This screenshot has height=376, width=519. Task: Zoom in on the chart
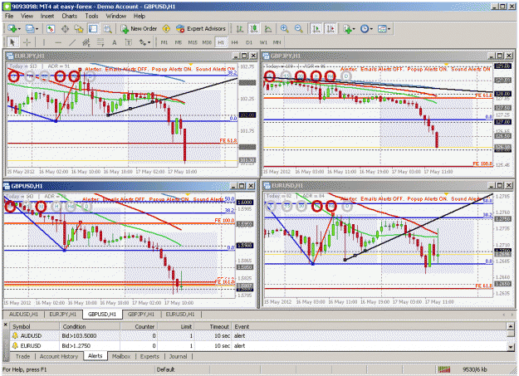pos(284,29)
